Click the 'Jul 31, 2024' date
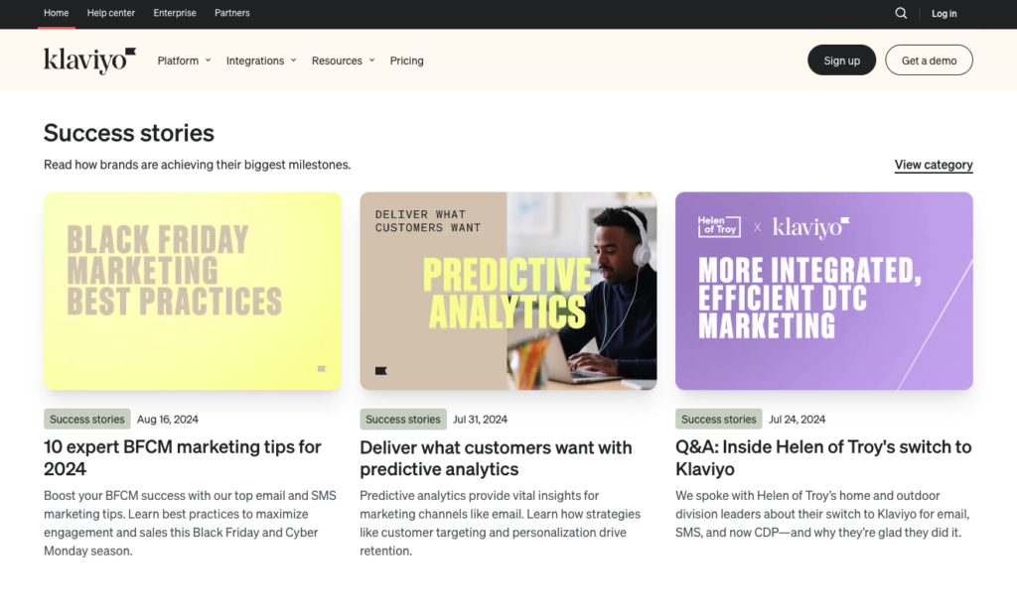This screenshot has height=612, width=1017. tap(480, 419)
